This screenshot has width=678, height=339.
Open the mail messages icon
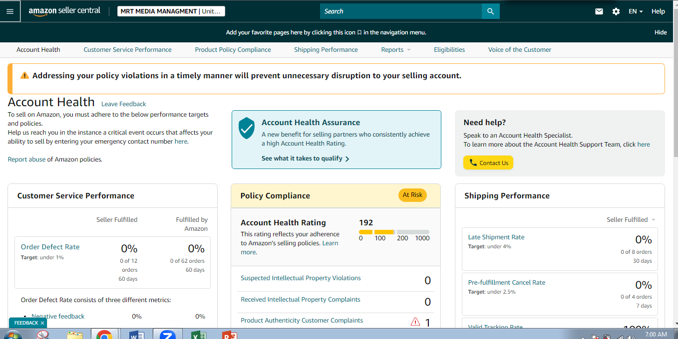point(599,11)
